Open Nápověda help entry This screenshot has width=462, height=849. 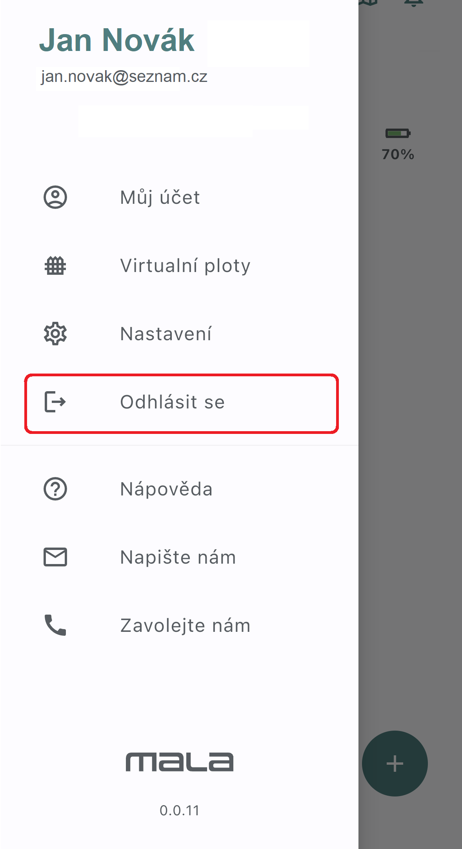179,489
